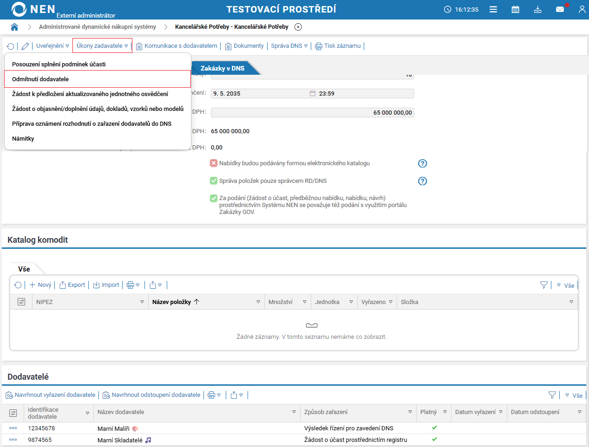589x447 pixels.
Task: Close the Kancelářské Potřeby breadcrumb tab
Action: (x=298, y=27)
